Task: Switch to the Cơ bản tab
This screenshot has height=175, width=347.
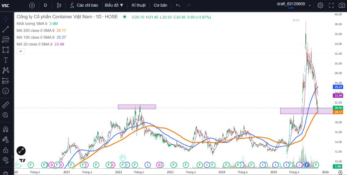Action: tap(160, 5)
